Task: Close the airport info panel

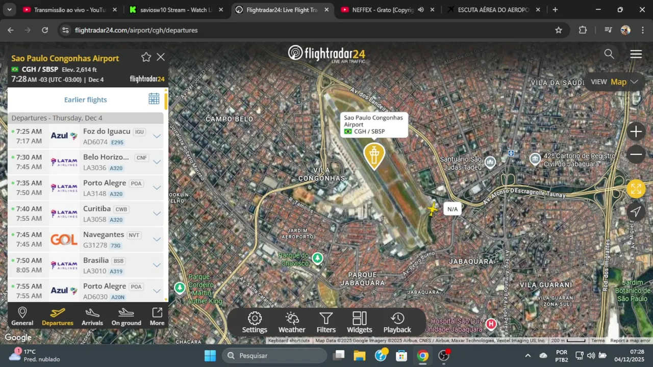Action: click(x=161, y=57)
